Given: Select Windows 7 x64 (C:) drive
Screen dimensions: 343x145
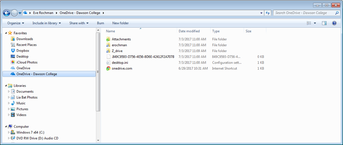Looking at the screenshot, I should [30, 132].
